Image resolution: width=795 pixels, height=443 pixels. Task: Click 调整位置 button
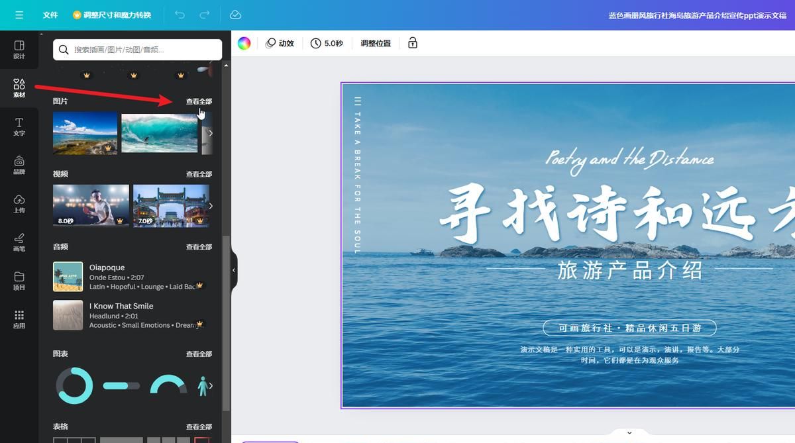click(376, 43)
